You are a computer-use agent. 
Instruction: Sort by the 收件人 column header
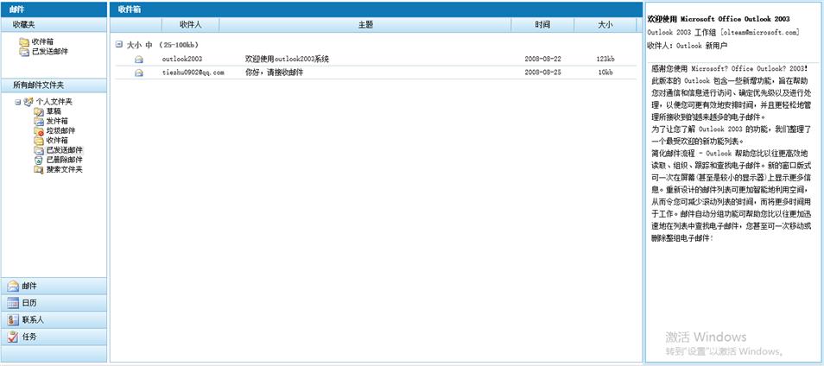pyautogui.click(x=190, y=25)
